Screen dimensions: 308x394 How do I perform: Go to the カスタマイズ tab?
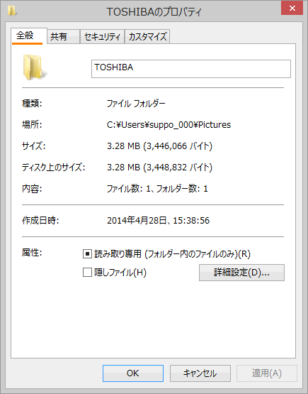(147, 36)
